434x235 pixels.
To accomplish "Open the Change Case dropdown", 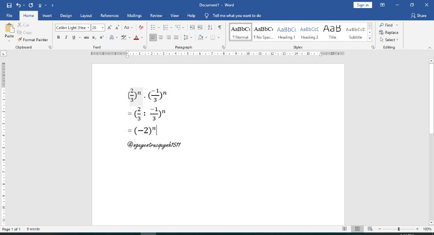I will 128,28.
